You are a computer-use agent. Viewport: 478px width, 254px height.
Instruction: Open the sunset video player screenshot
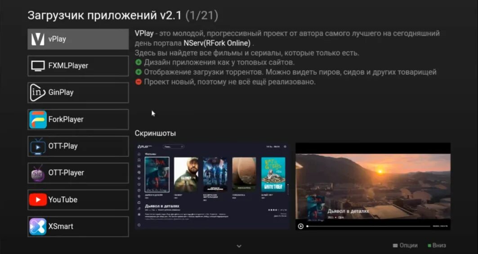pos(373,186)
